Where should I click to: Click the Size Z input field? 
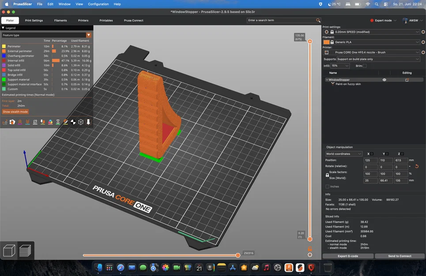pos(401,180)
